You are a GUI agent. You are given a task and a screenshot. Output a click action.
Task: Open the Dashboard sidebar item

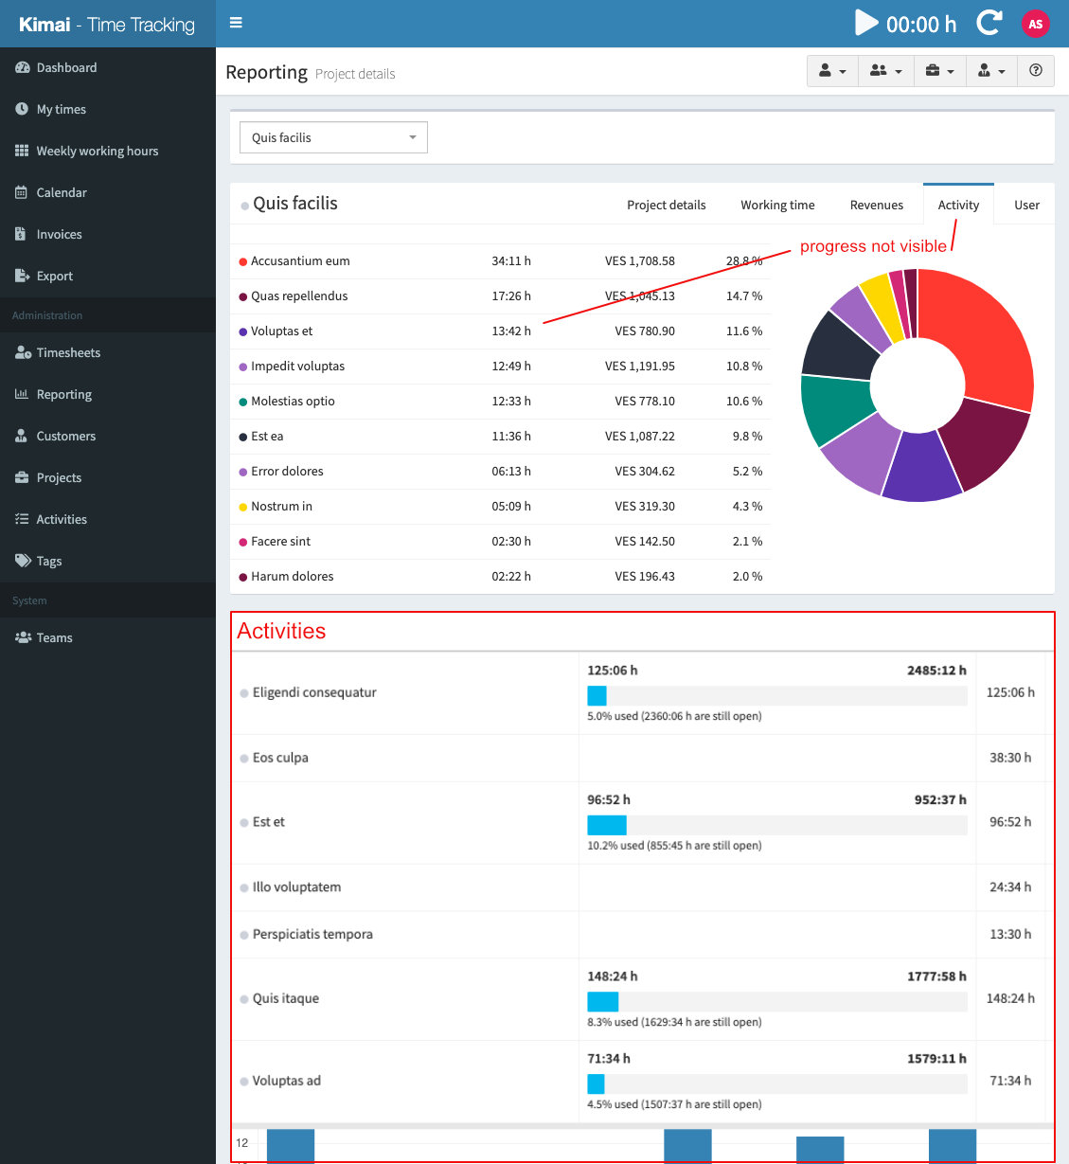(x=108, y=67)
